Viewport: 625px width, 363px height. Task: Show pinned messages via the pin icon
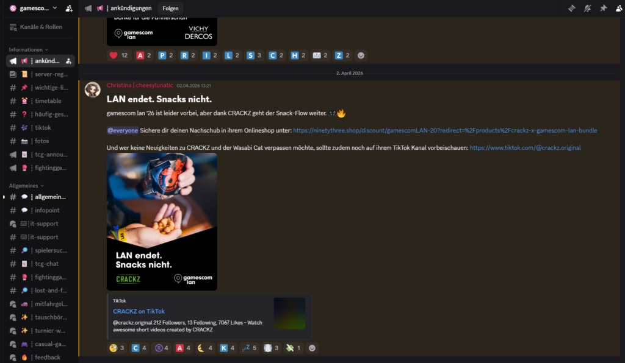click(x=603, y=8)
